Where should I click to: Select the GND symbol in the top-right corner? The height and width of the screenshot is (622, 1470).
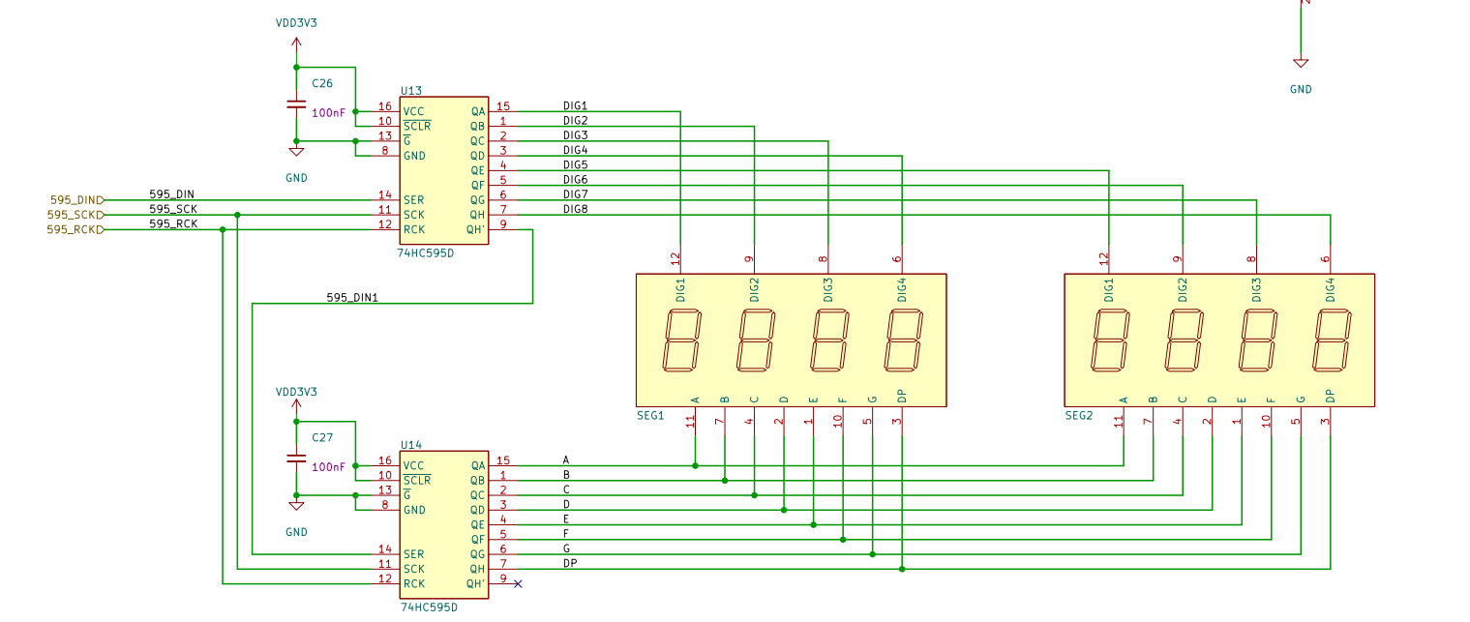pos(1301,64)
